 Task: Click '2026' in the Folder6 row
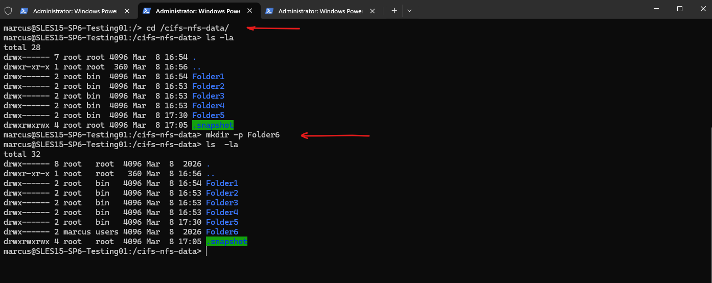coord(192,232)
